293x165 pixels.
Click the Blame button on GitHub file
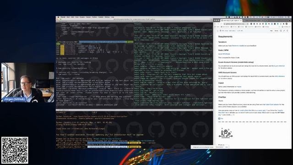click(277, 31)
